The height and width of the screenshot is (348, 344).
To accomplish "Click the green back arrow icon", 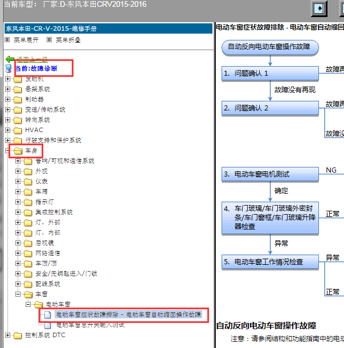I will pos(10,59).
